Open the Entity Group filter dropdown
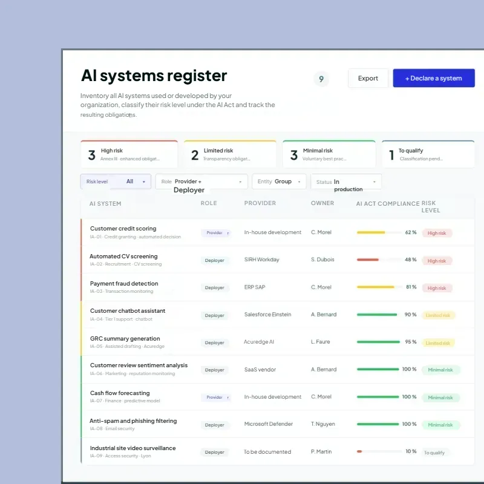 pyautogui.click(x=279, y=181)
